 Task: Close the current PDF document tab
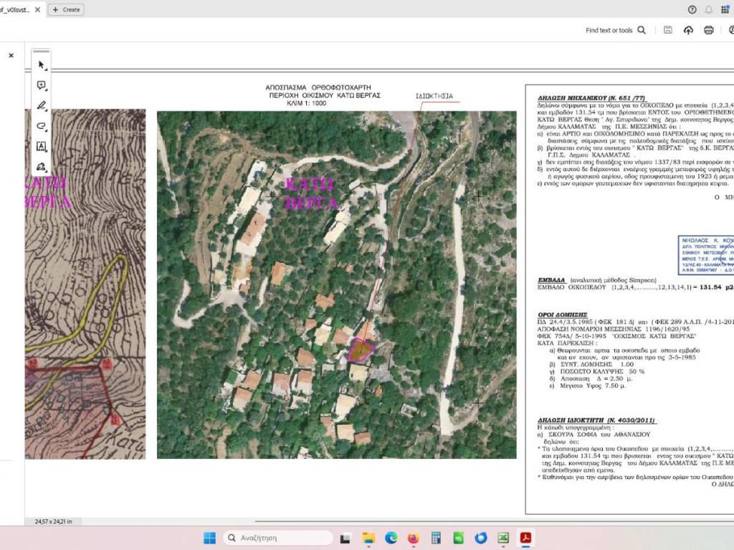38,9
